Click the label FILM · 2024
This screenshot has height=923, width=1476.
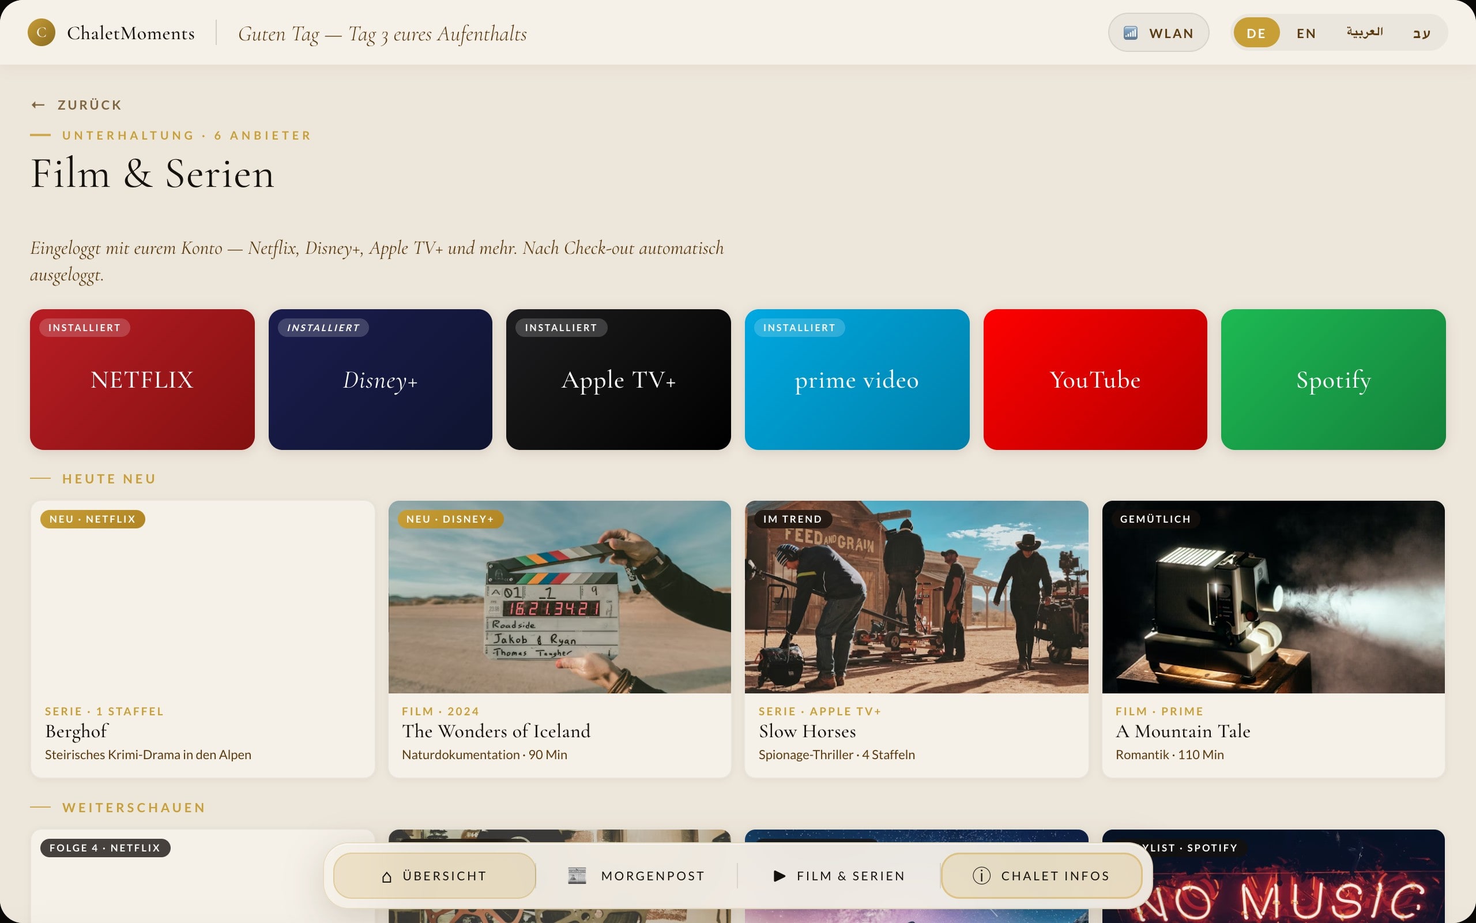coord(440,711)
